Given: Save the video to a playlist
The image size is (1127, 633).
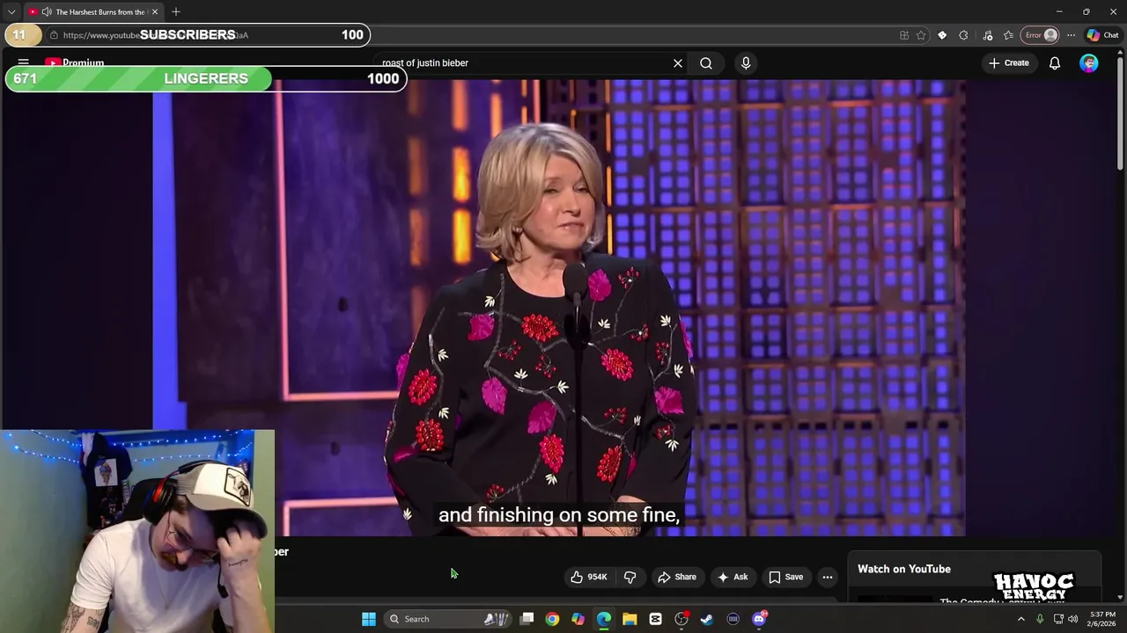Looking at the screenshot, I should (x=785, y=577).
